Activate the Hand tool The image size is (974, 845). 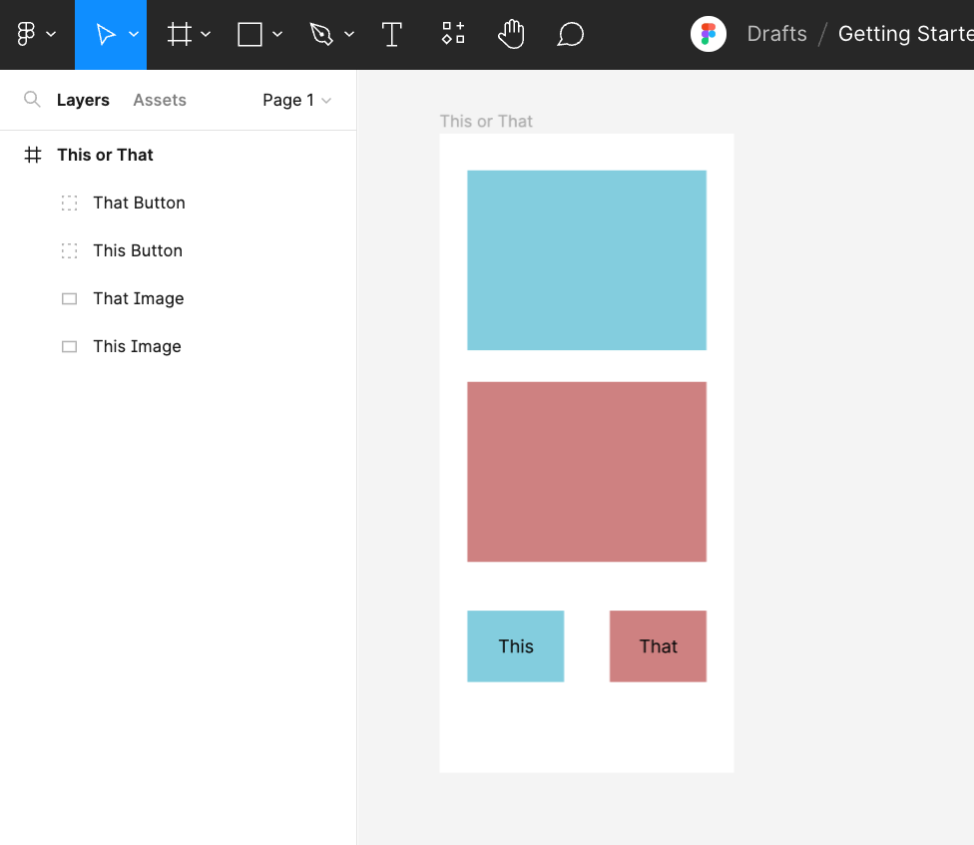511,35
